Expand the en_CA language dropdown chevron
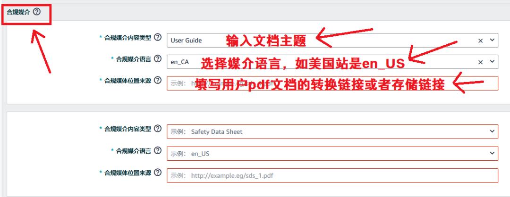510x197 pixels. (492, 62)
